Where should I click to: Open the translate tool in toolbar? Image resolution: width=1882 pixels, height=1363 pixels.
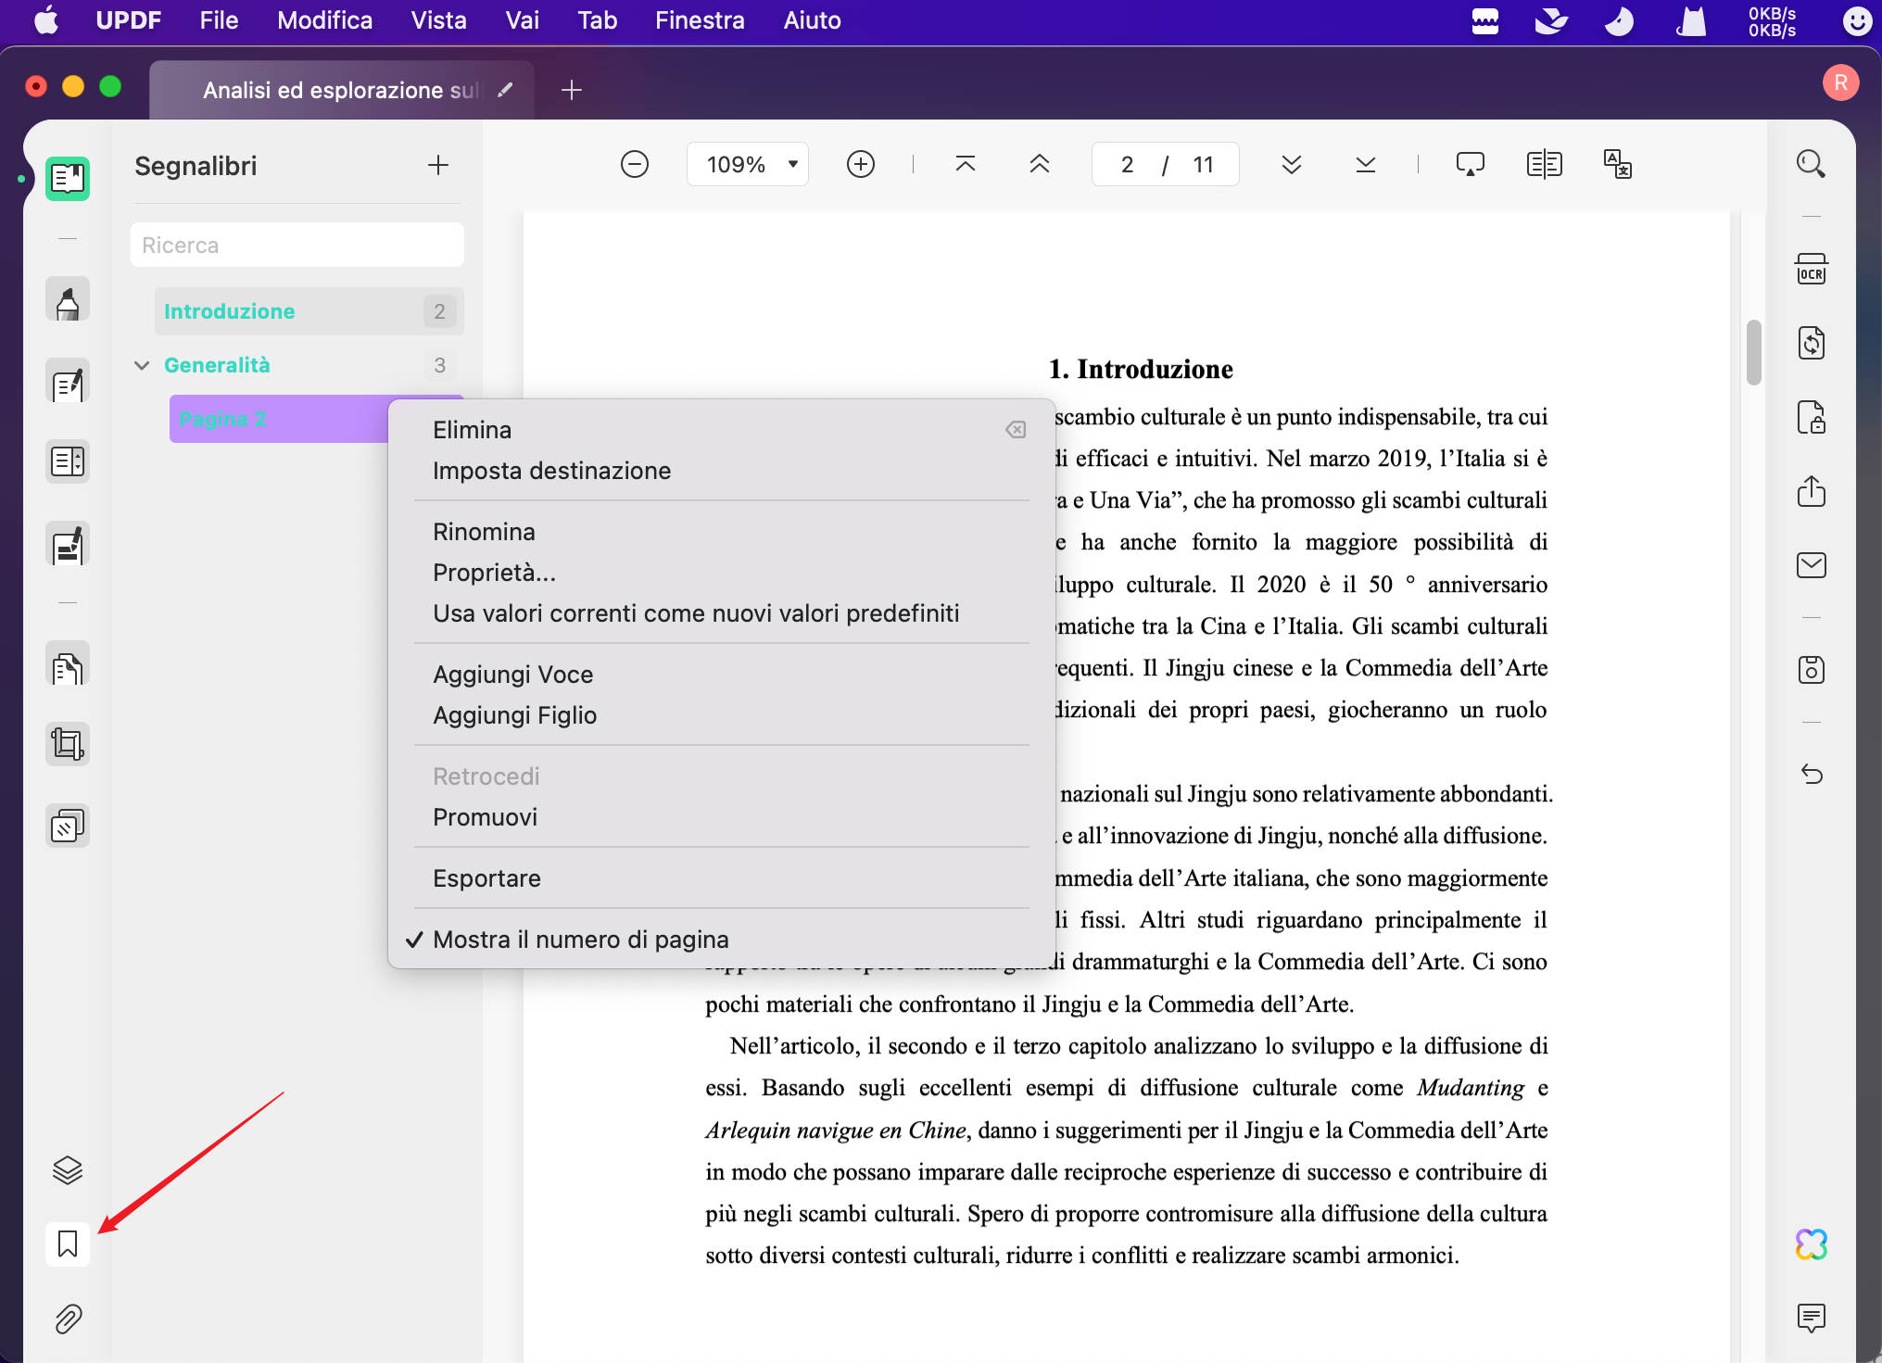pyautogui.click(x=1618, y=164)
